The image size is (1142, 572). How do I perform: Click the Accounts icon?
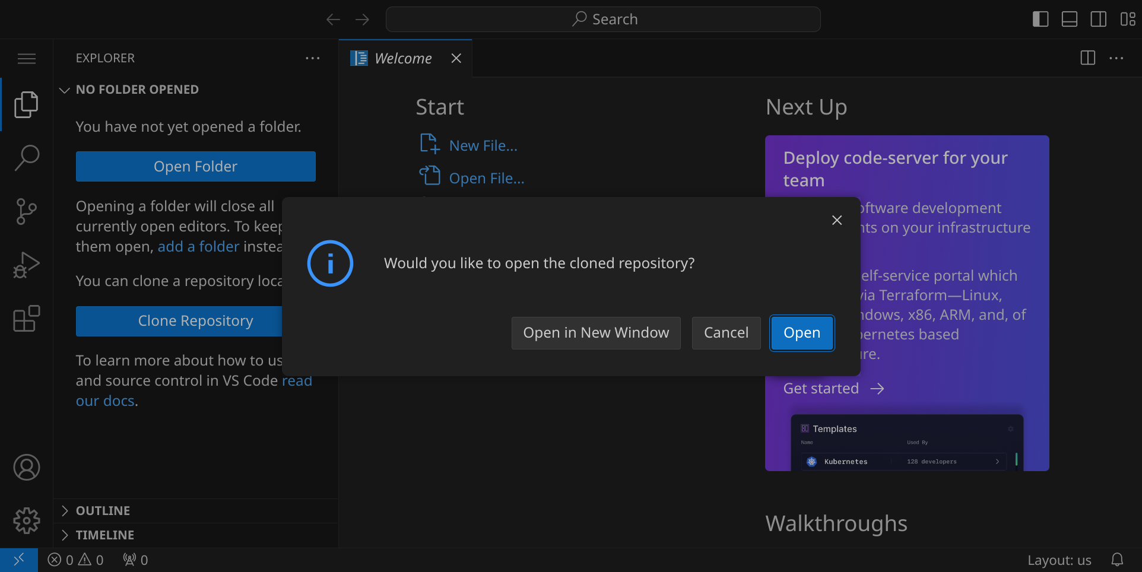27,468
